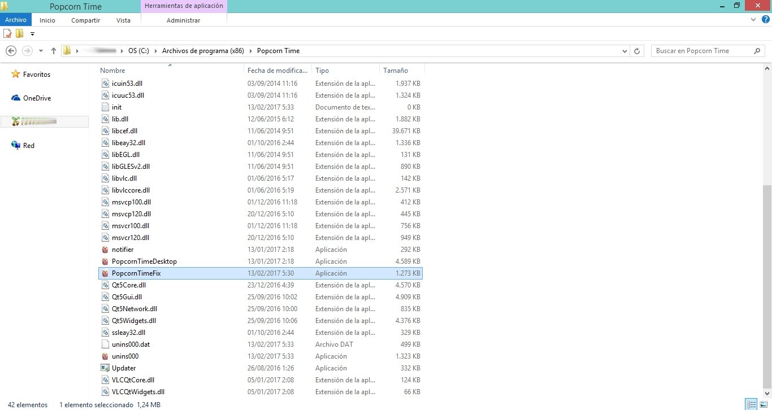Click the unins000 application icon

click(105, 356)
